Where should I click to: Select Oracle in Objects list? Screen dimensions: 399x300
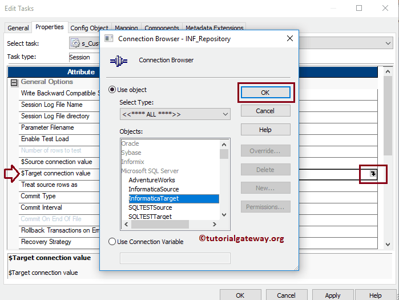[x=130, y=143]
